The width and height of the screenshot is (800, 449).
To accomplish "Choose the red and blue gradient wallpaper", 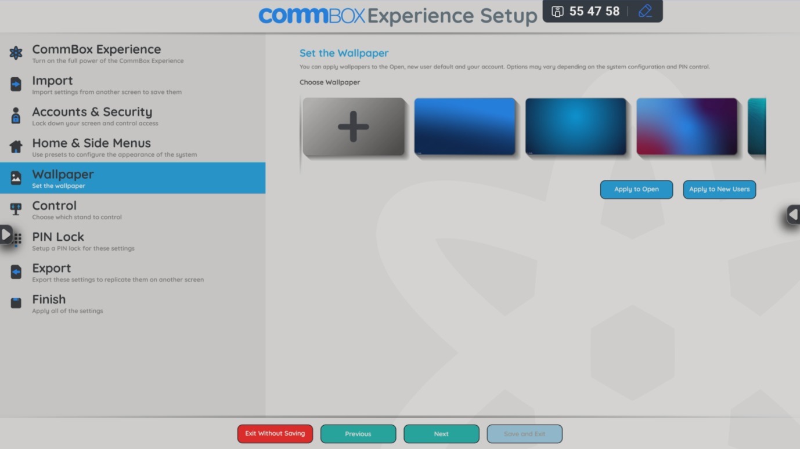I will pyautogui.click(x=687, y=127).
